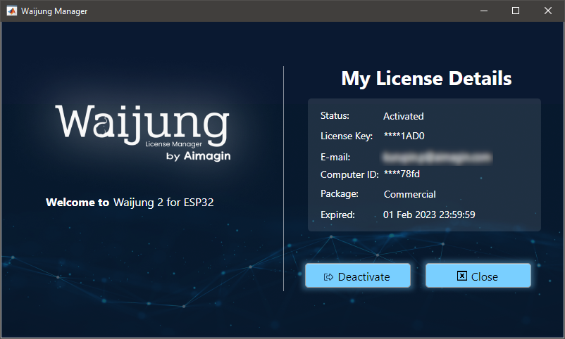Maximize the Waijung Manager window

(x=516, y=11)
